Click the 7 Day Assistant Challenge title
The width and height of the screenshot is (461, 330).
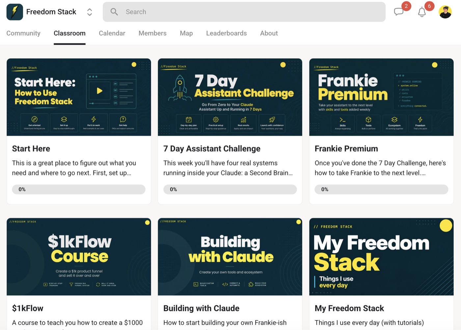tap(212, 149)
